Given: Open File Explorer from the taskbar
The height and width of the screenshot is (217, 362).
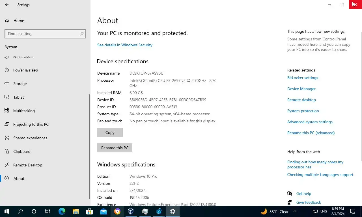Looking at the screenshot, I should pos(76,211).
